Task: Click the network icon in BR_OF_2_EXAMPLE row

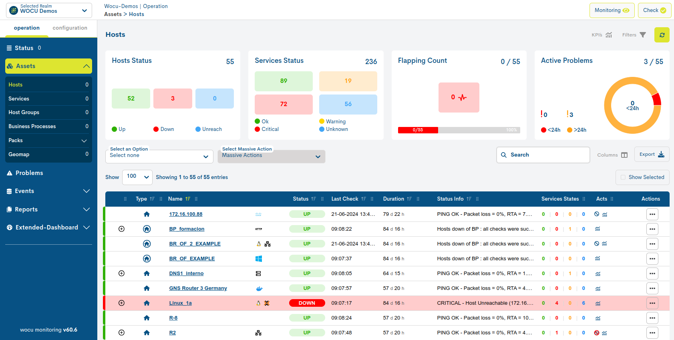Action: tap(268, 244)
